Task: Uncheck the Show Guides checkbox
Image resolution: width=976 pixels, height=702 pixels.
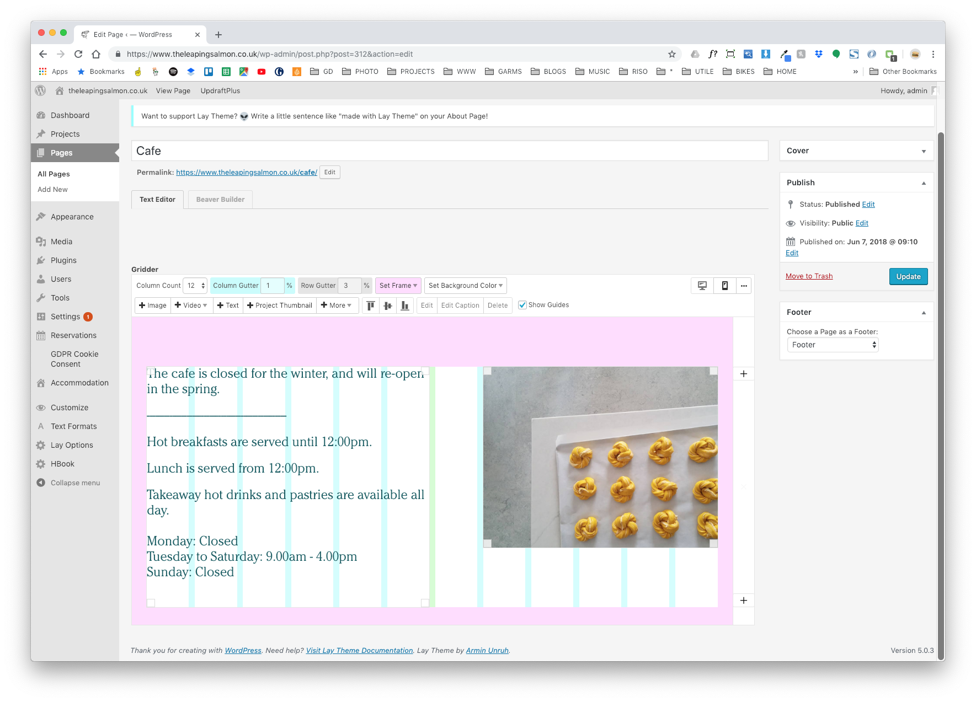Action: 522,305
